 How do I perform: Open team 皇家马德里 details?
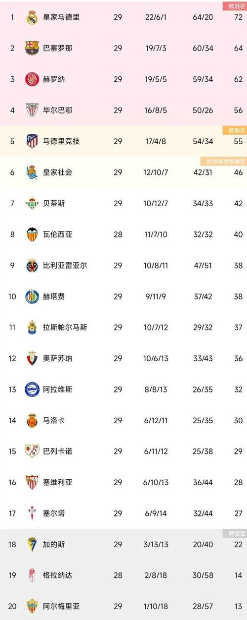tap(62, 17)
